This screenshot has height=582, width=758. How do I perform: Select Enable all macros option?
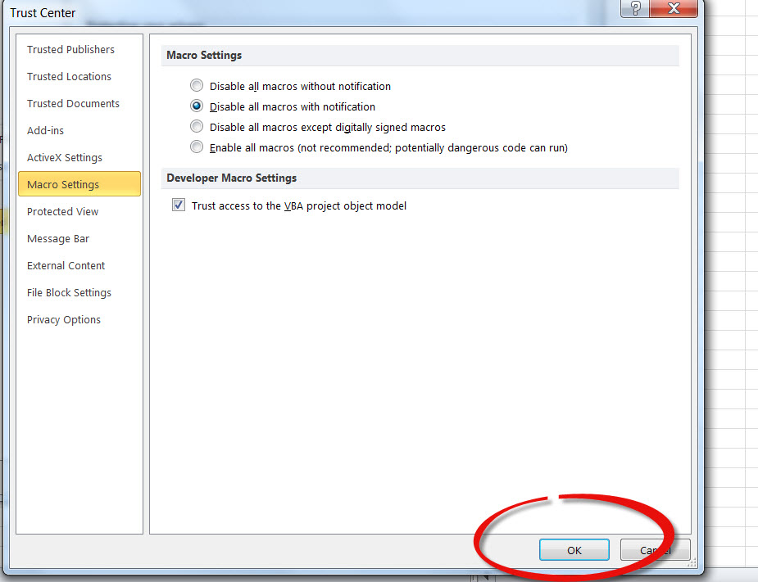197,147
